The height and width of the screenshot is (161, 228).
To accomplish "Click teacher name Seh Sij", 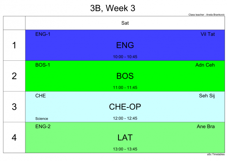I will 207,96.
